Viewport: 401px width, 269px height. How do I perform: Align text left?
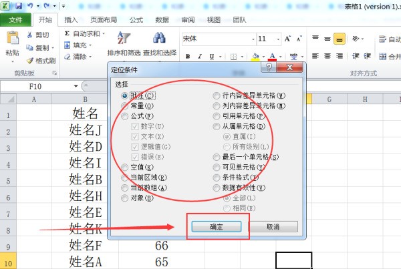(315, 56)
